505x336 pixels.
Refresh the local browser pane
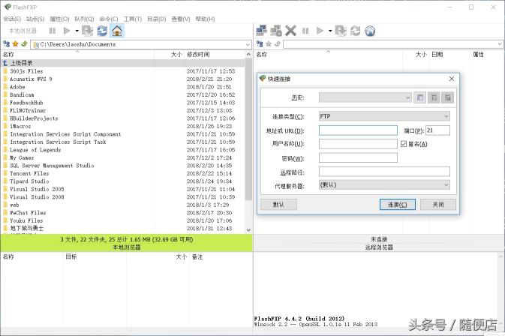[102, 31]
